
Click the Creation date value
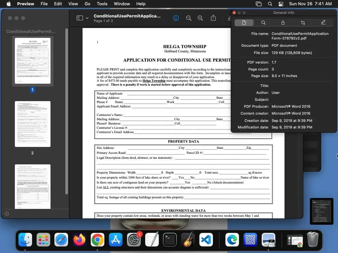(292, 121)
